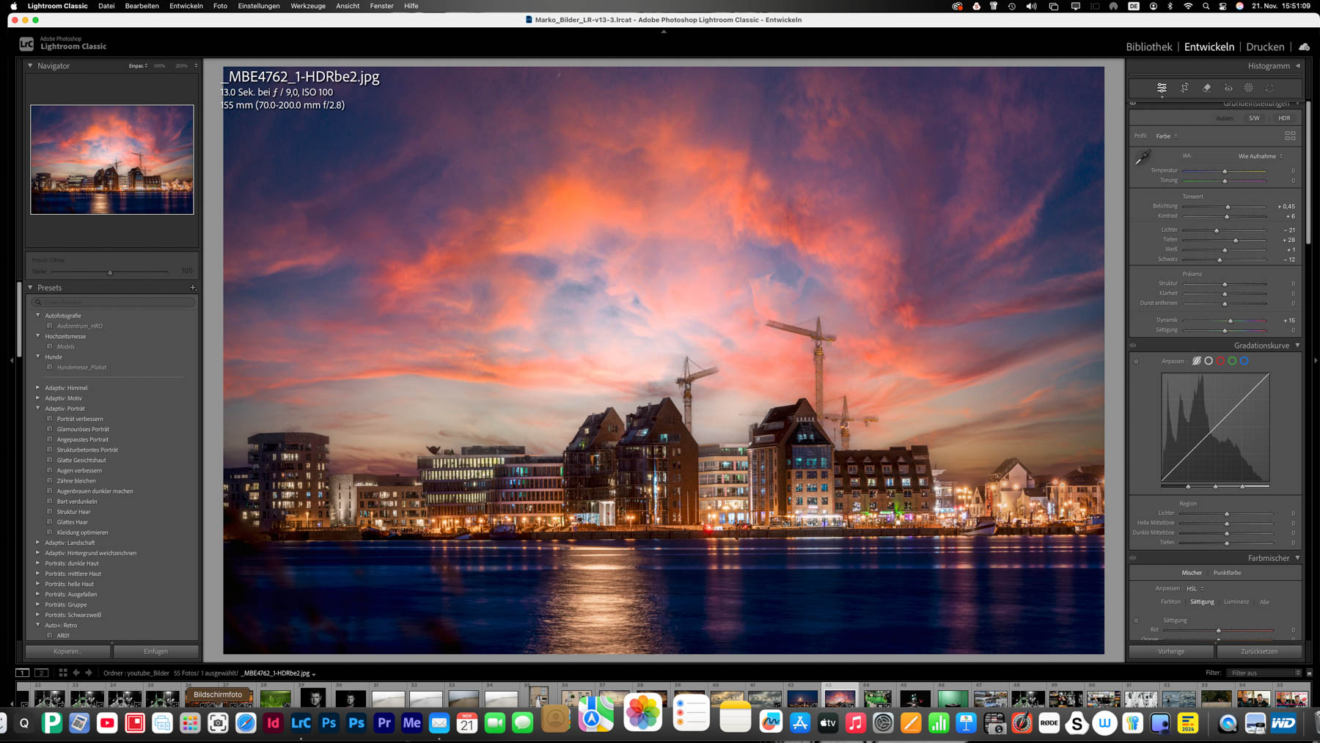Activate the red-eye correction tool
Viewport: 1320px width, 743px height.
pyautogui.click(x=1228, y=88)
